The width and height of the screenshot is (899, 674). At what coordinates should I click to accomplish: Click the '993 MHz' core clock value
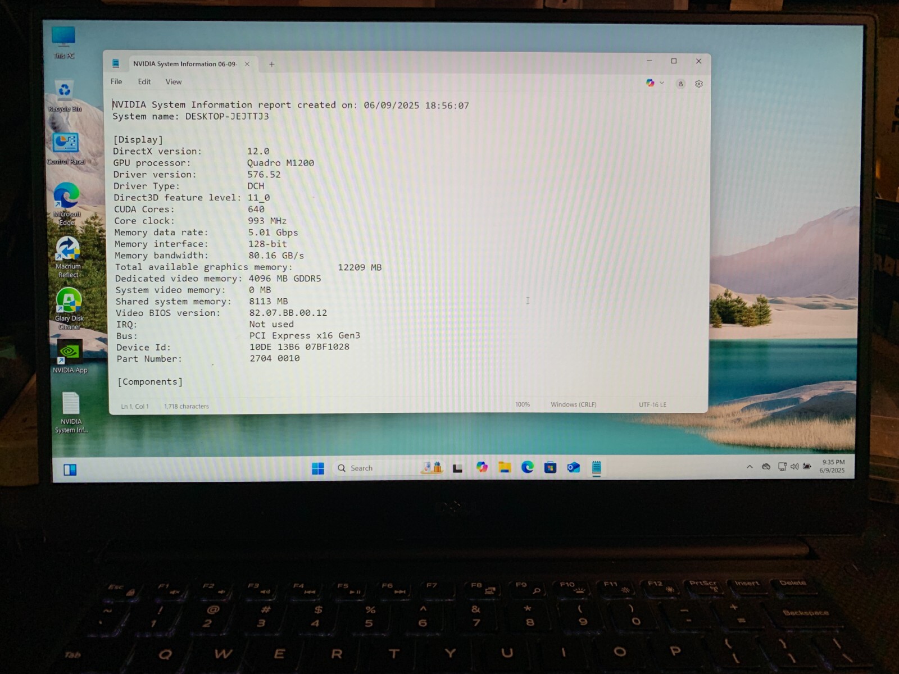267,221
